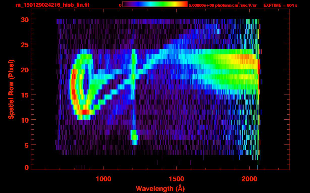Click the x-axis tick label 1000
Viewport: 310px width, 193px height.
click(x=104, y=179)
